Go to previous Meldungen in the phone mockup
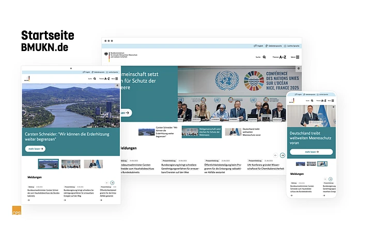 (x=326, y=179)
